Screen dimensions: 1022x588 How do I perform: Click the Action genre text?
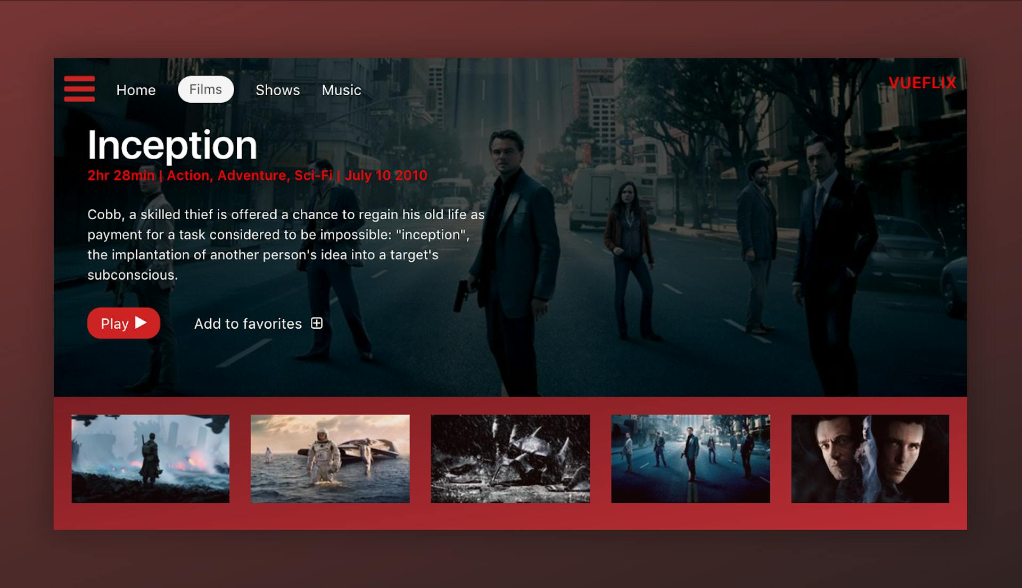click(x=187, y=175)
